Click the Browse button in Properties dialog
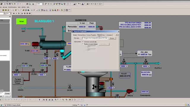The width and height of the screenshot is (190, 107). (x=112, y=38)
